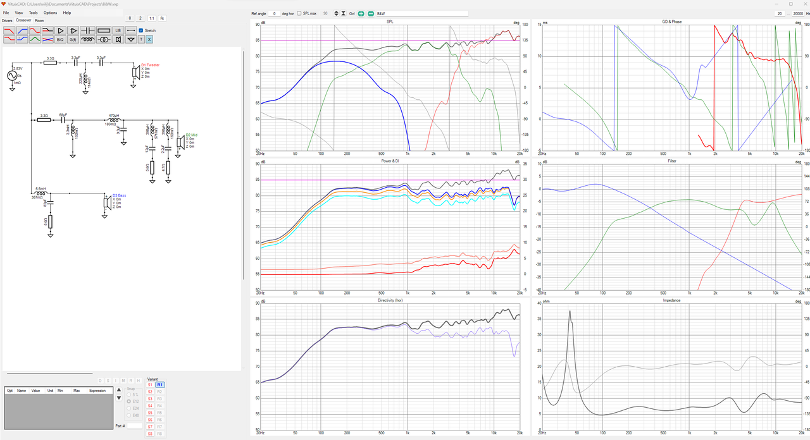Select the capacitor component tool
Viewport: 810px width, 440px height.
click(x=89, y=30)
